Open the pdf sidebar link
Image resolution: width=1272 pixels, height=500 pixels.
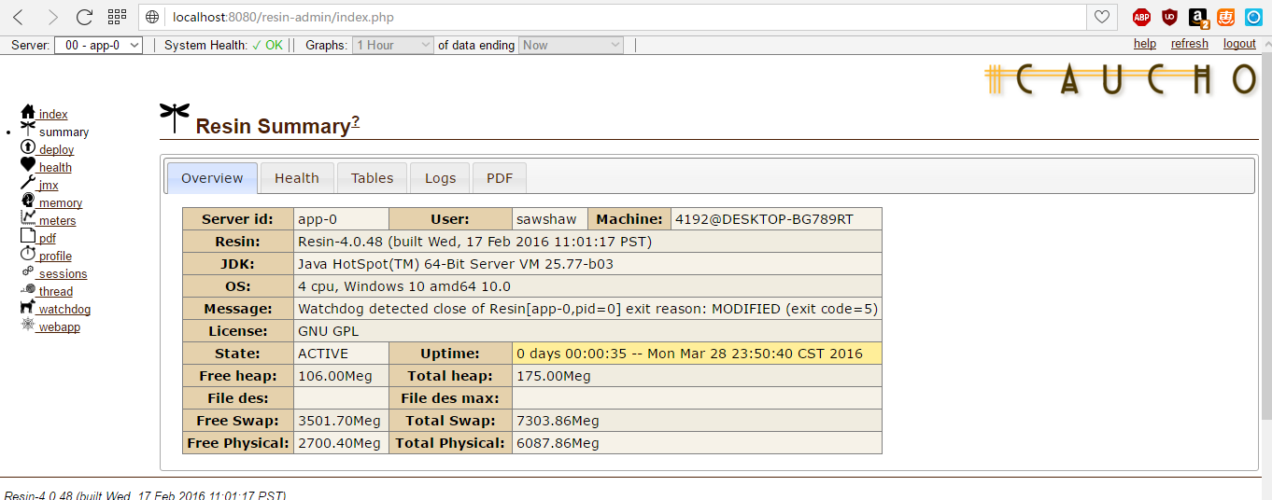(x=48, y=238)
